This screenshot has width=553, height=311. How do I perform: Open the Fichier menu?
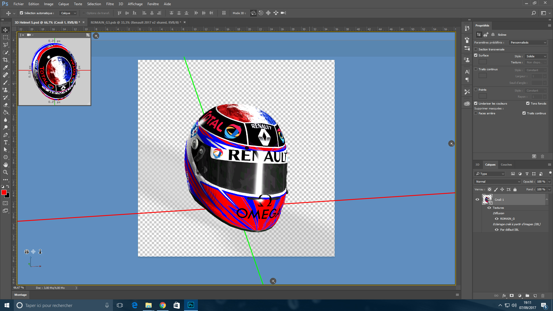tap(19, 4)
